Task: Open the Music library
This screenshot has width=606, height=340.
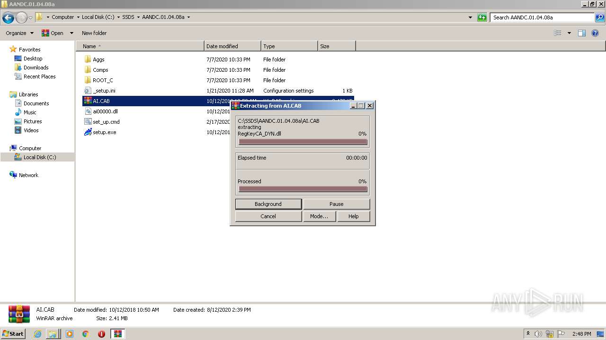Action: 30,112
